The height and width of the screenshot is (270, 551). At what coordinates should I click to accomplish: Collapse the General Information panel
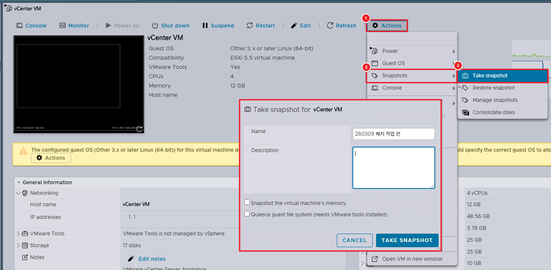(19, 183)
